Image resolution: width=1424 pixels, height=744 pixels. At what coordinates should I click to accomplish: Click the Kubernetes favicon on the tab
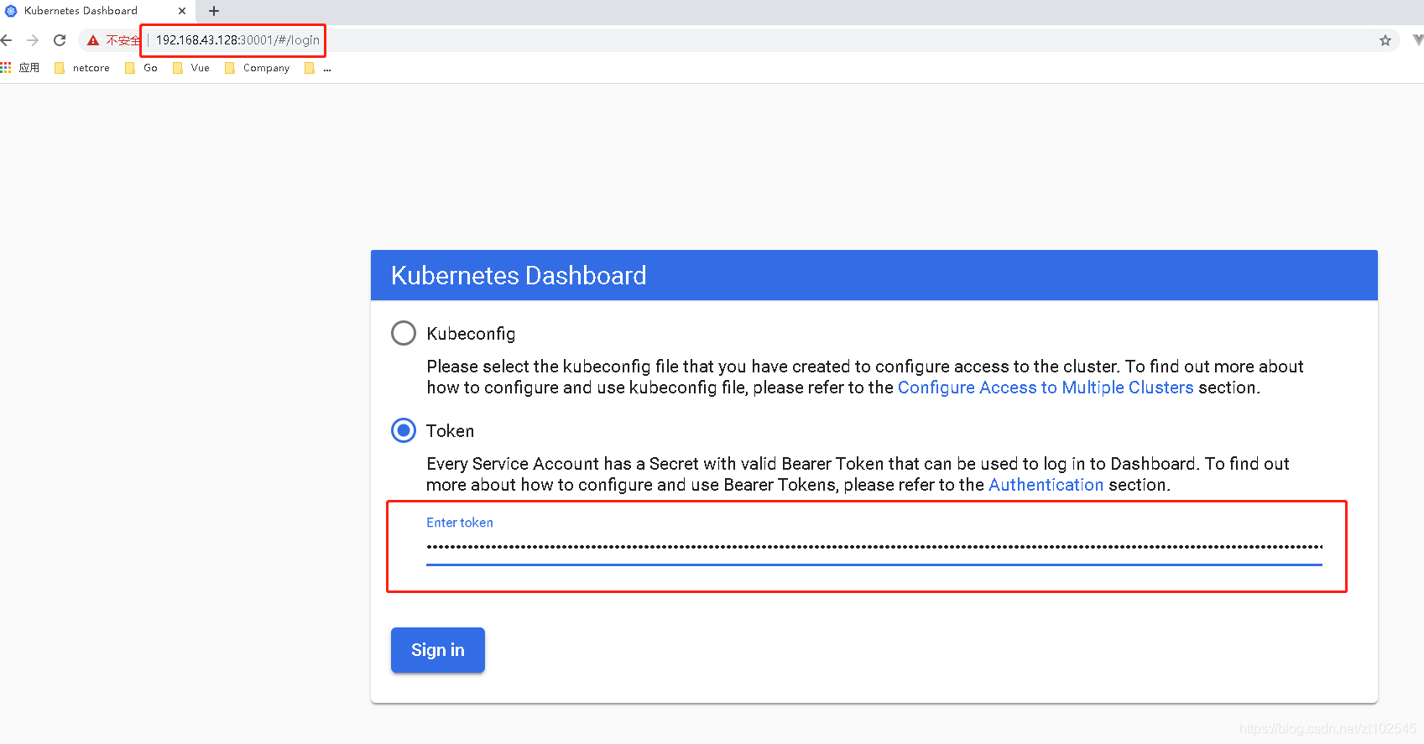(x=11, y=11)
